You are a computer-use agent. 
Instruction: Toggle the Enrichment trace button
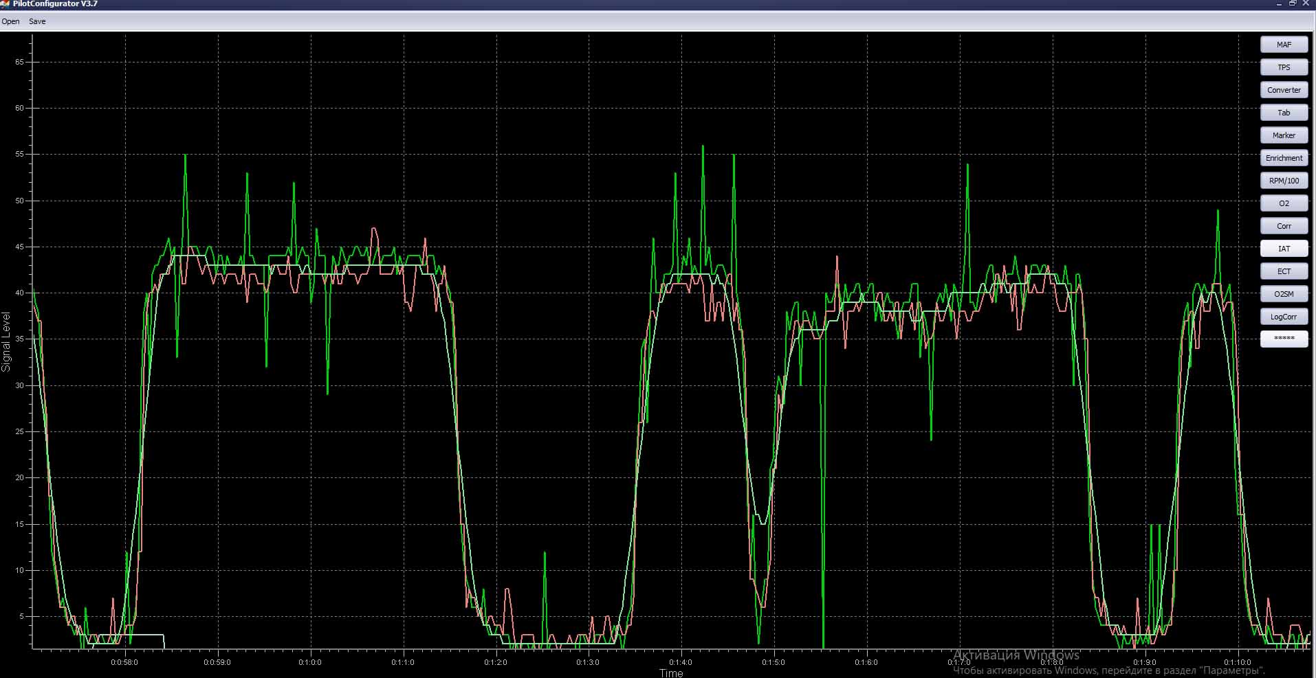click(x=1284, y=158)
